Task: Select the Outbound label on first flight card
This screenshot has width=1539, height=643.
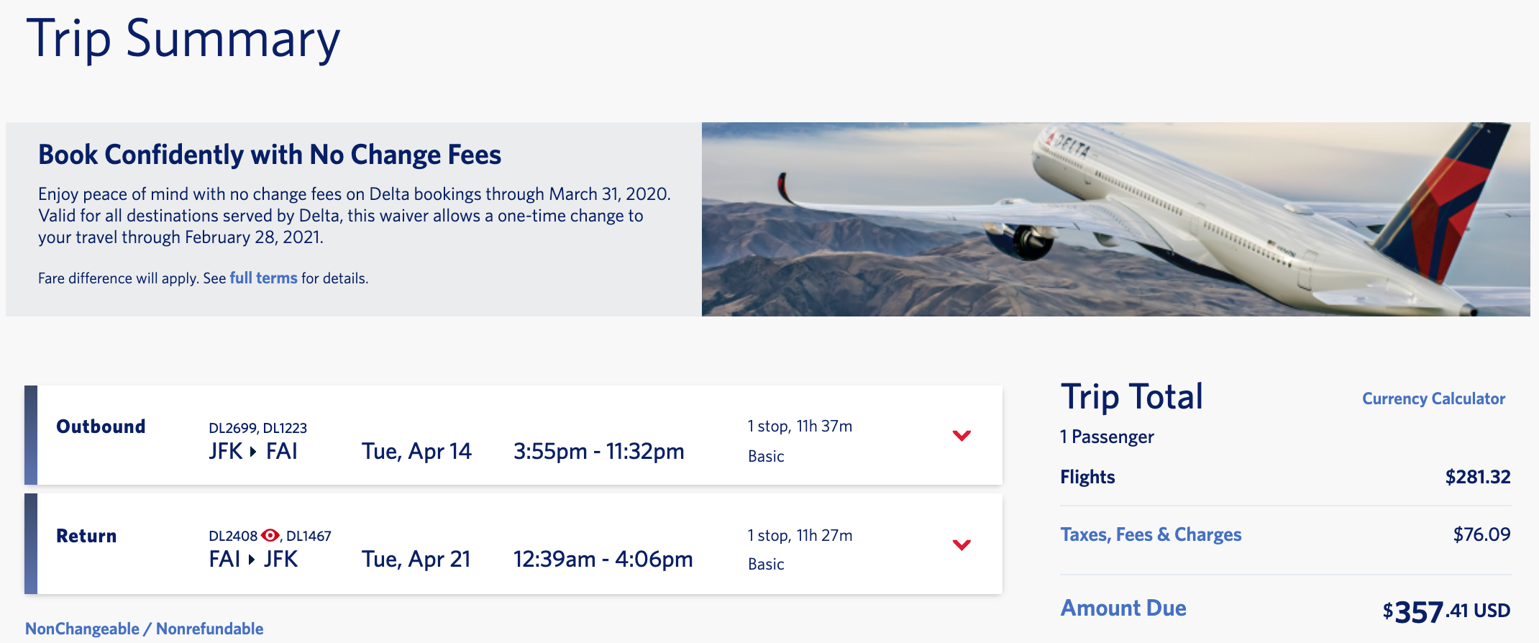Action: pos(101,427)
